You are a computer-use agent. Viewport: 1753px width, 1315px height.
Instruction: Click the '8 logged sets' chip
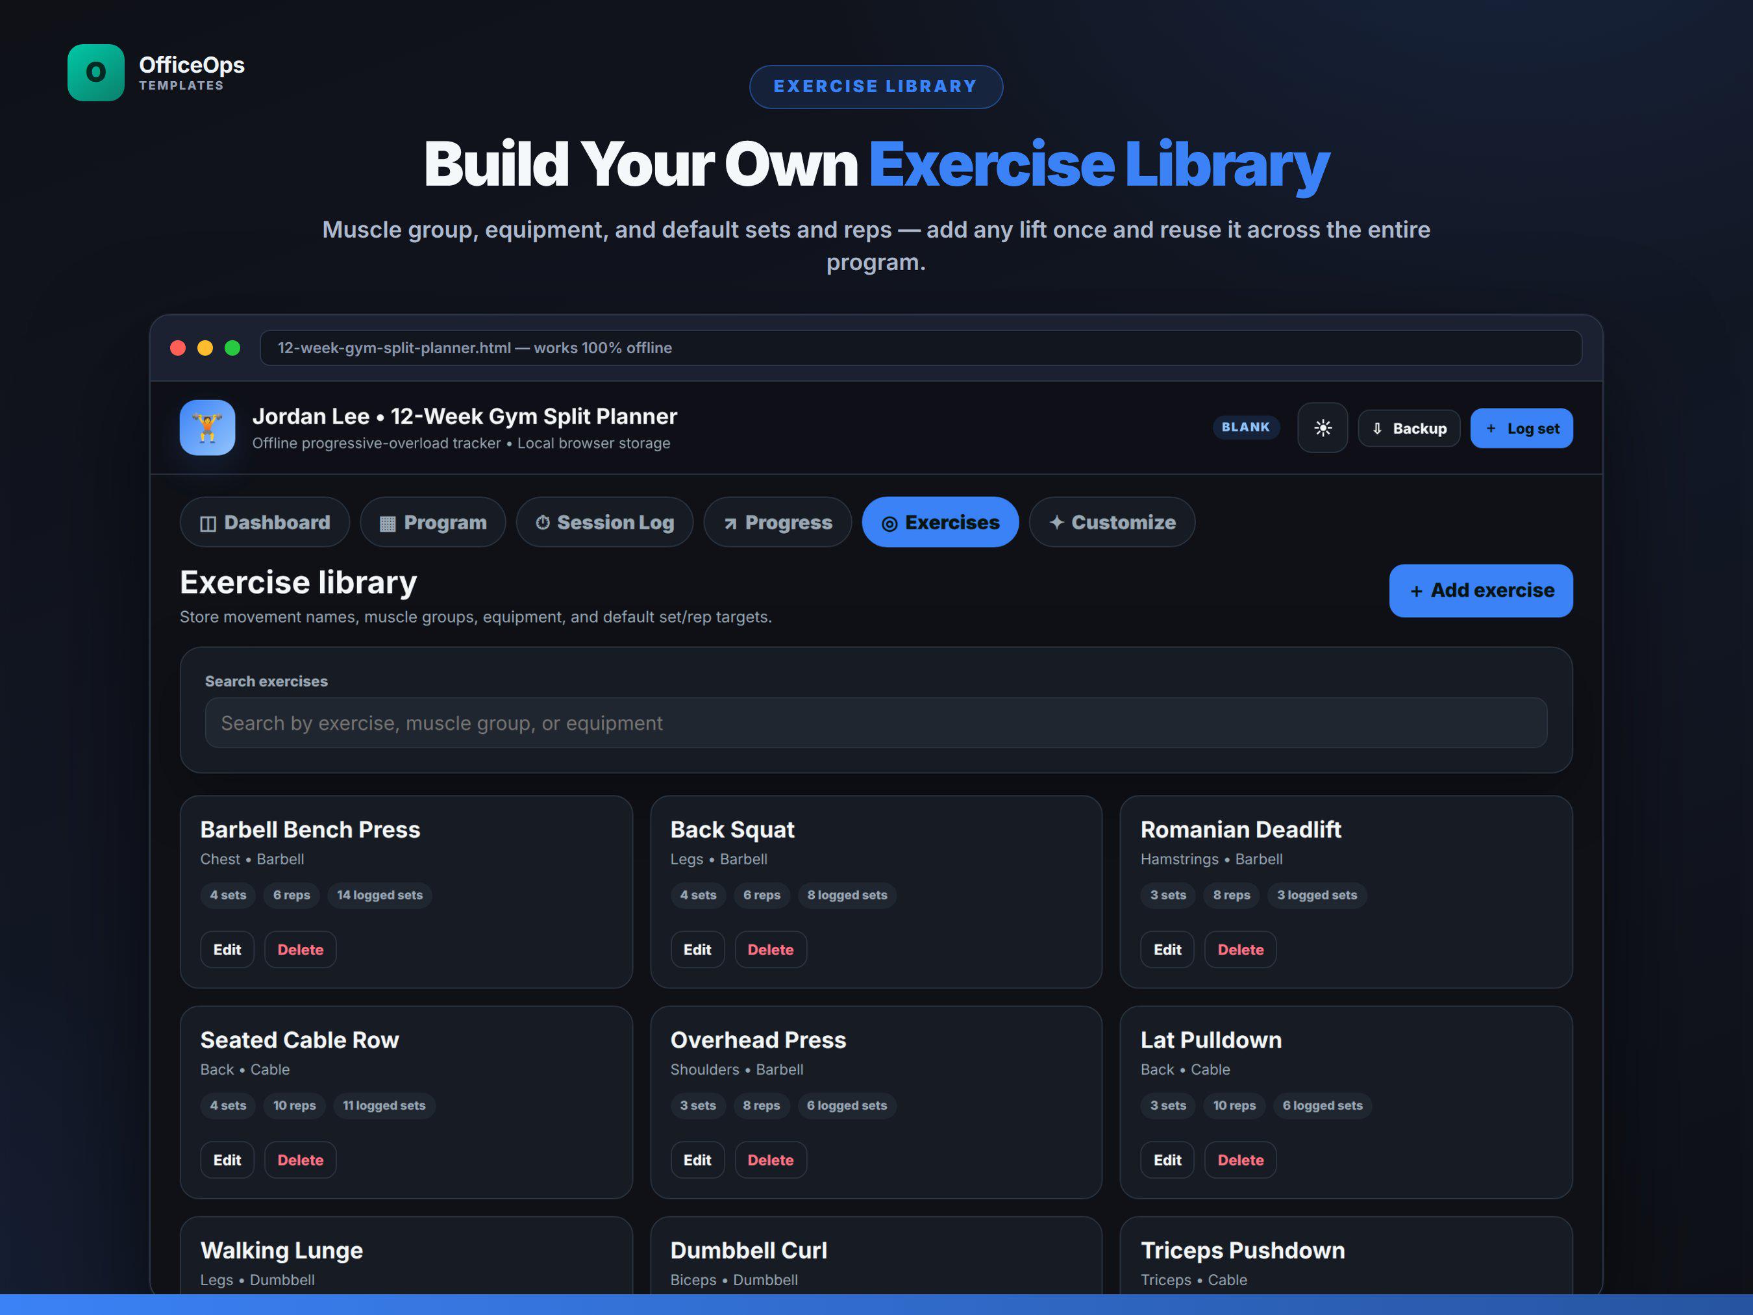847,895
